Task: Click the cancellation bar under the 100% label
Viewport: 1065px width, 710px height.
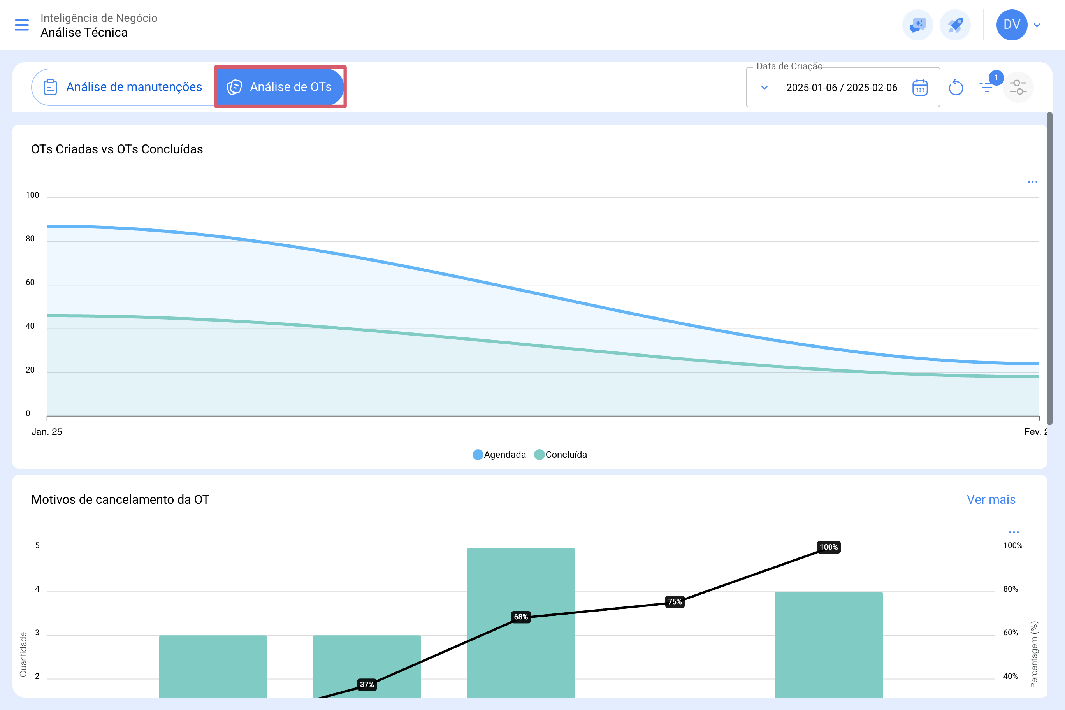Action: tap(829, 644)
